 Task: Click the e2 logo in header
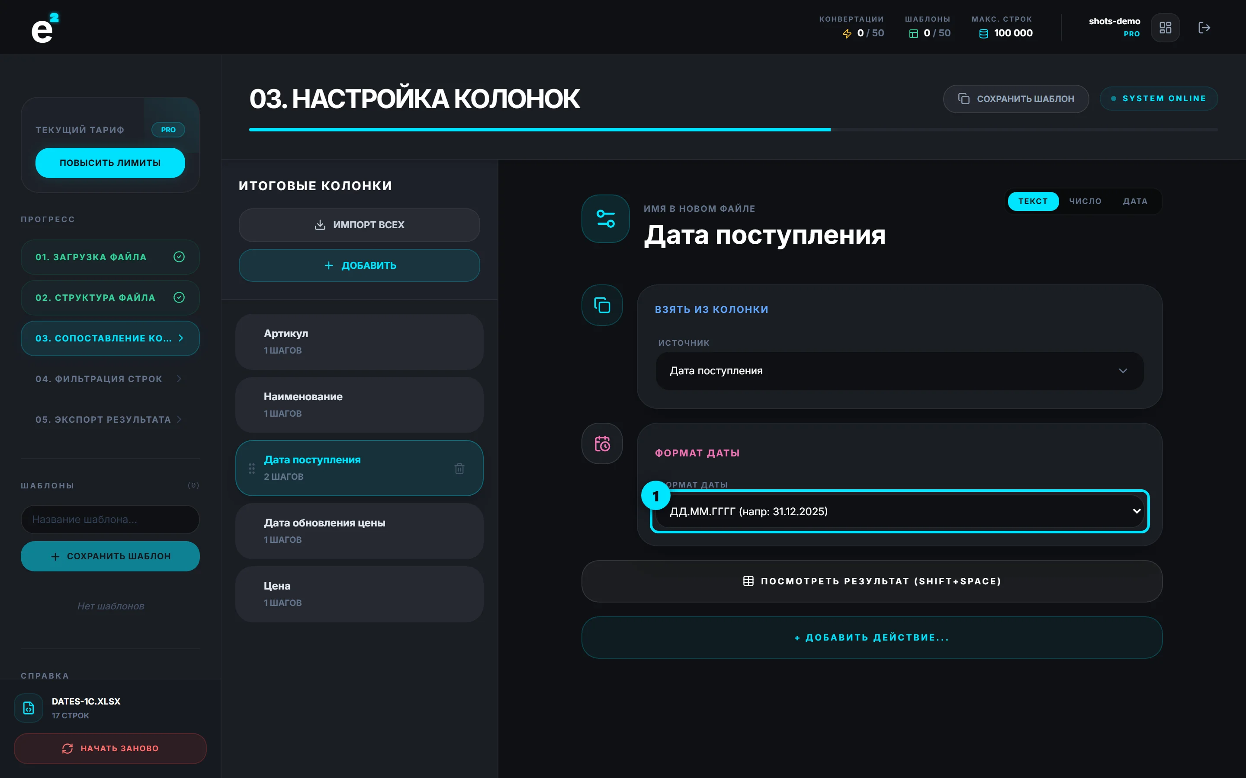pyautogui.click(x=45, y=28)
